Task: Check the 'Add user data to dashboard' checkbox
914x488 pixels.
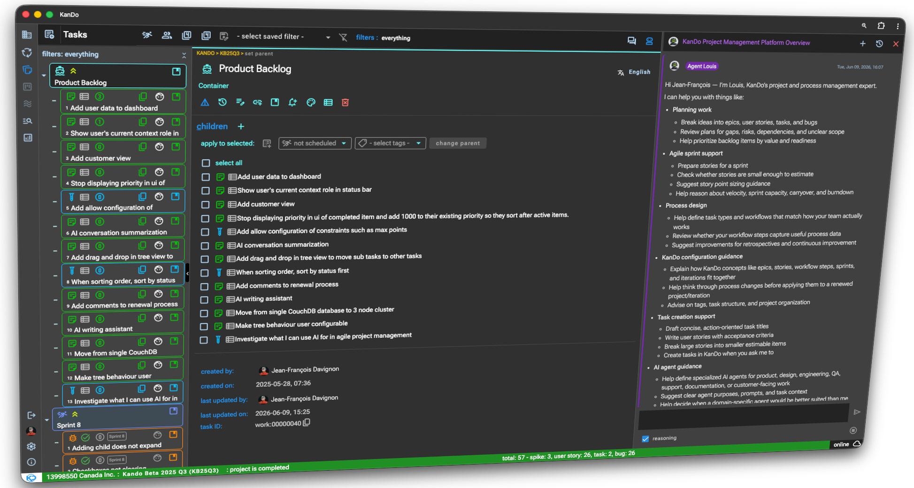Action: pos(206,177)
